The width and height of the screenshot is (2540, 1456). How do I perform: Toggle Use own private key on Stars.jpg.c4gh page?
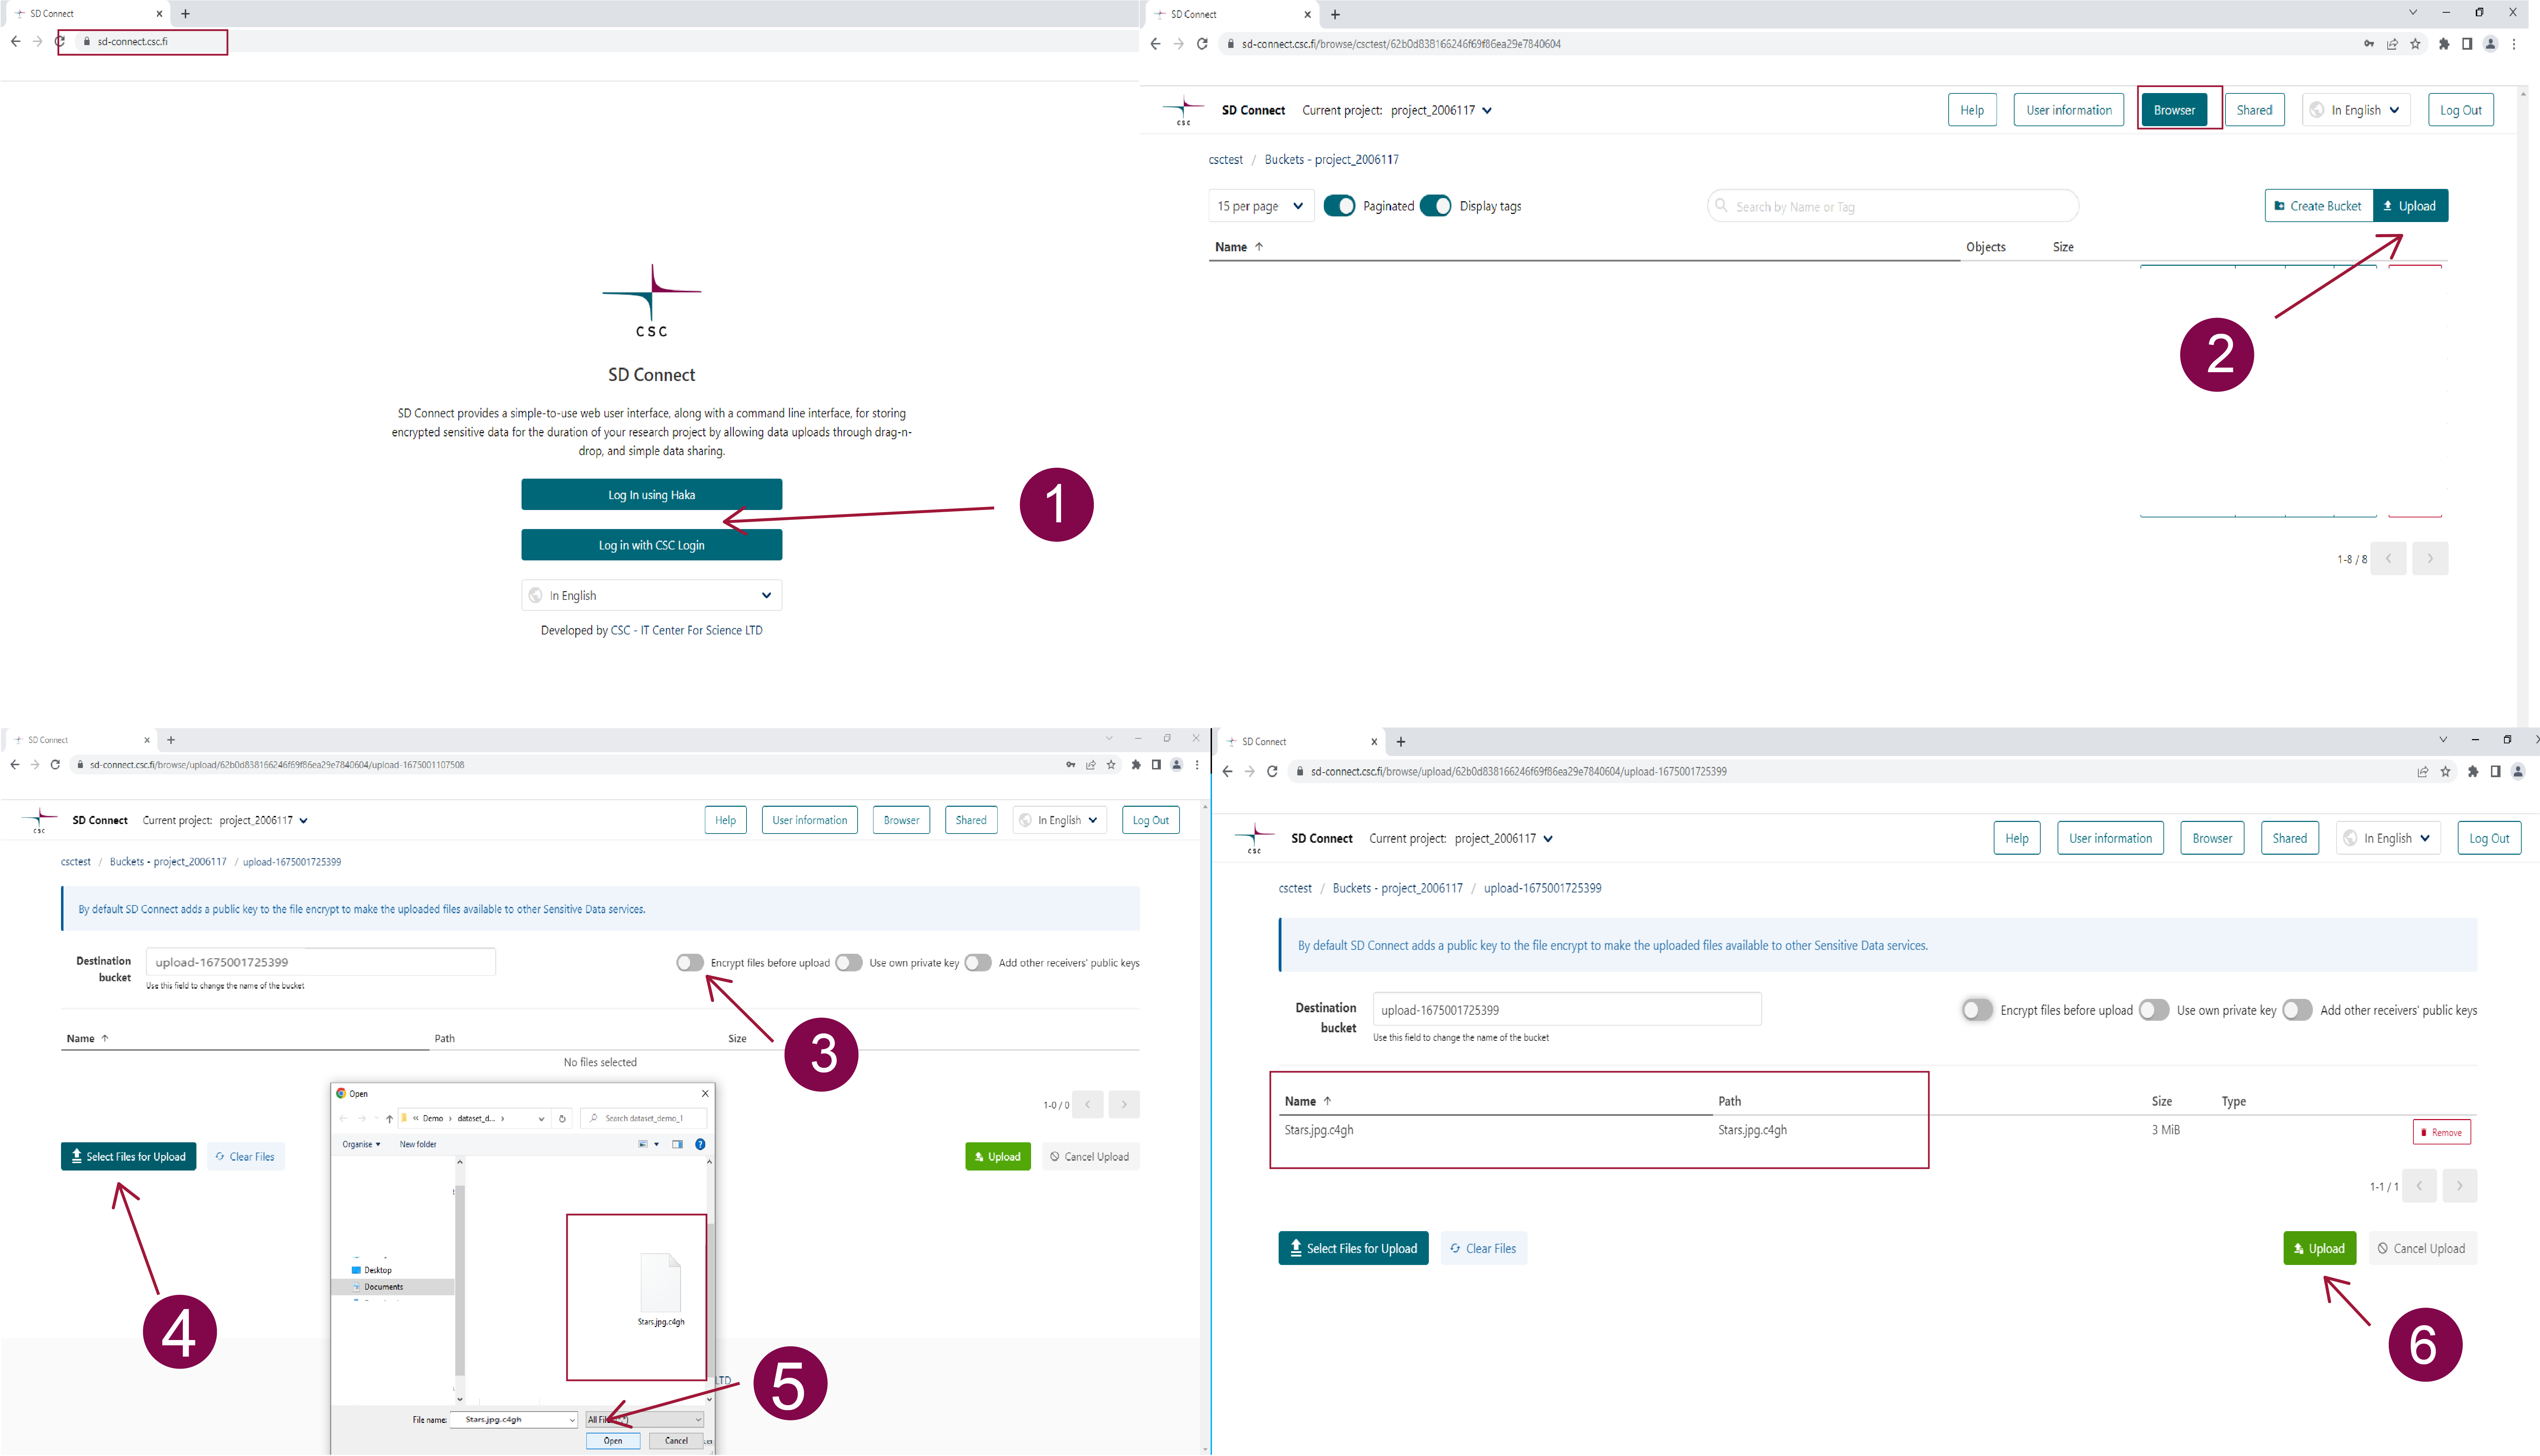point(2154,1011)
